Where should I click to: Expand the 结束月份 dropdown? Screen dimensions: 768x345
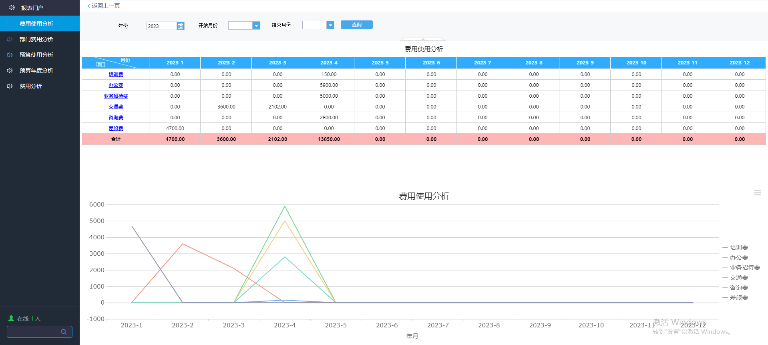330,25
